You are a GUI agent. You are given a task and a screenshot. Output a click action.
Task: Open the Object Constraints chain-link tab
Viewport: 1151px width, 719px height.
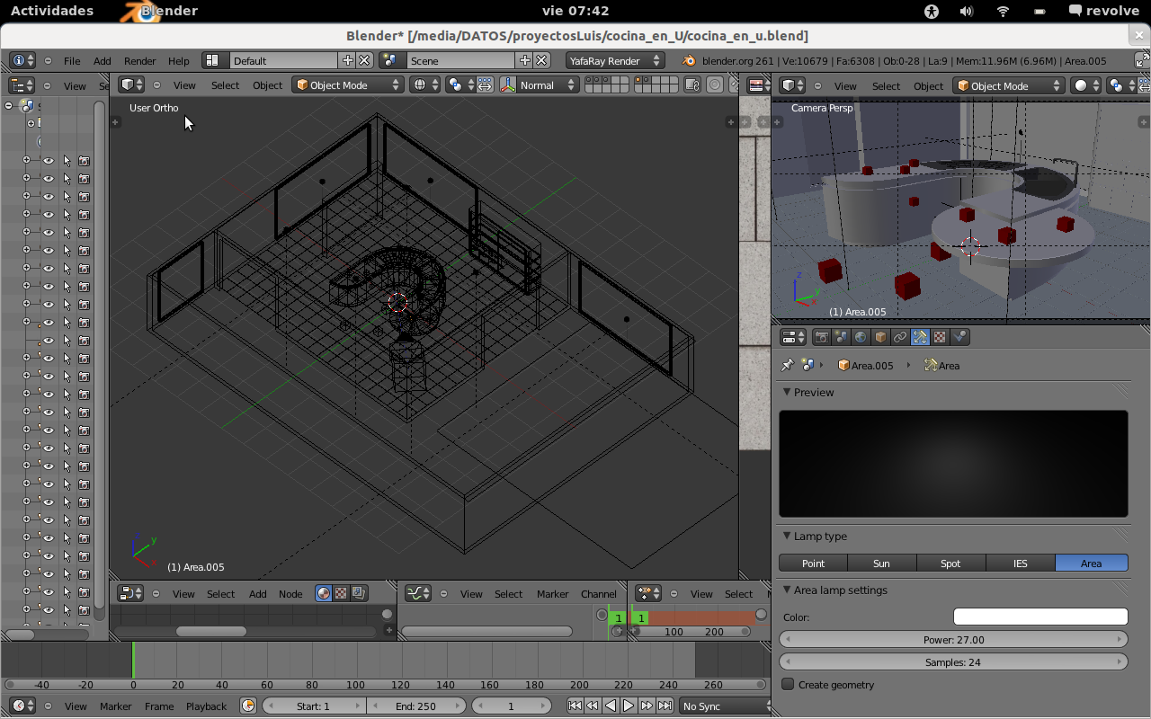click(x=900, y=337)
